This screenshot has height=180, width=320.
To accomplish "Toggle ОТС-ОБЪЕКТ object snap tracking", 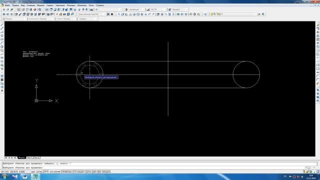I will coord(79,172).
